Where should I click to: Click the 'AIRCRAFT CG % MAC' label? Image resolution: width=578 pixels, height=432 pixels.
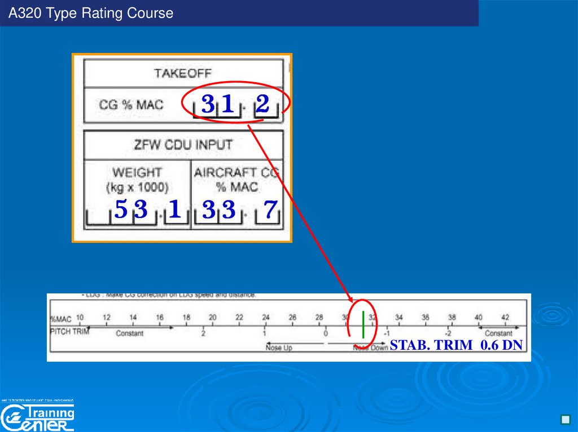tap(237, 180)
